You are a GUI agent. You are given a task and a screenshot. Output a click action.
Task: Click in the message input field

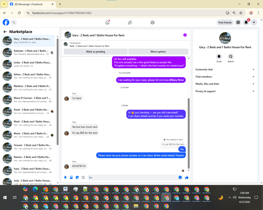[133, 177]
